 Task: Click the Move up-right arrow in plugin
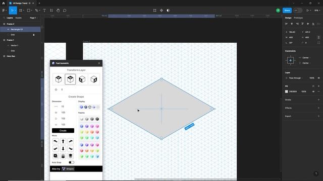click(x=71, y=141)
